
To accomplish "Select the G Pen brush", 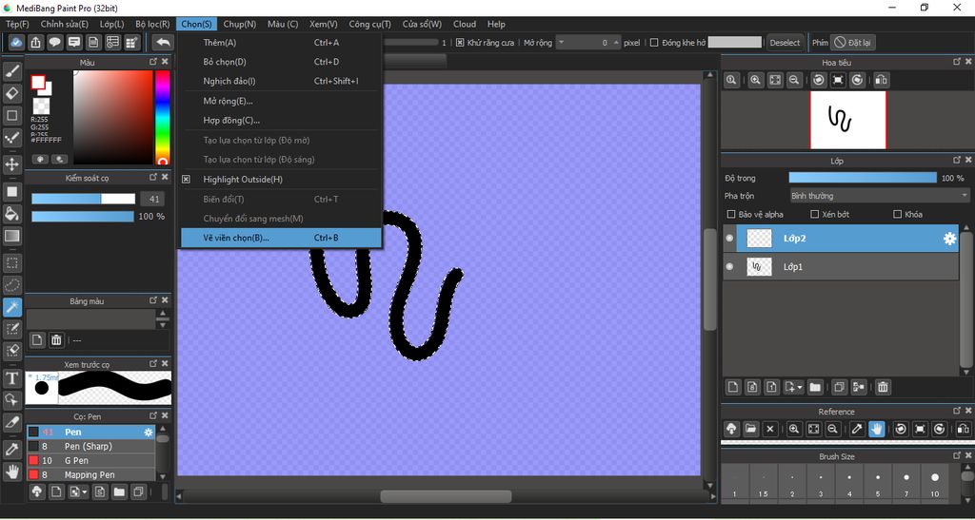I will (x=90, y=460).
